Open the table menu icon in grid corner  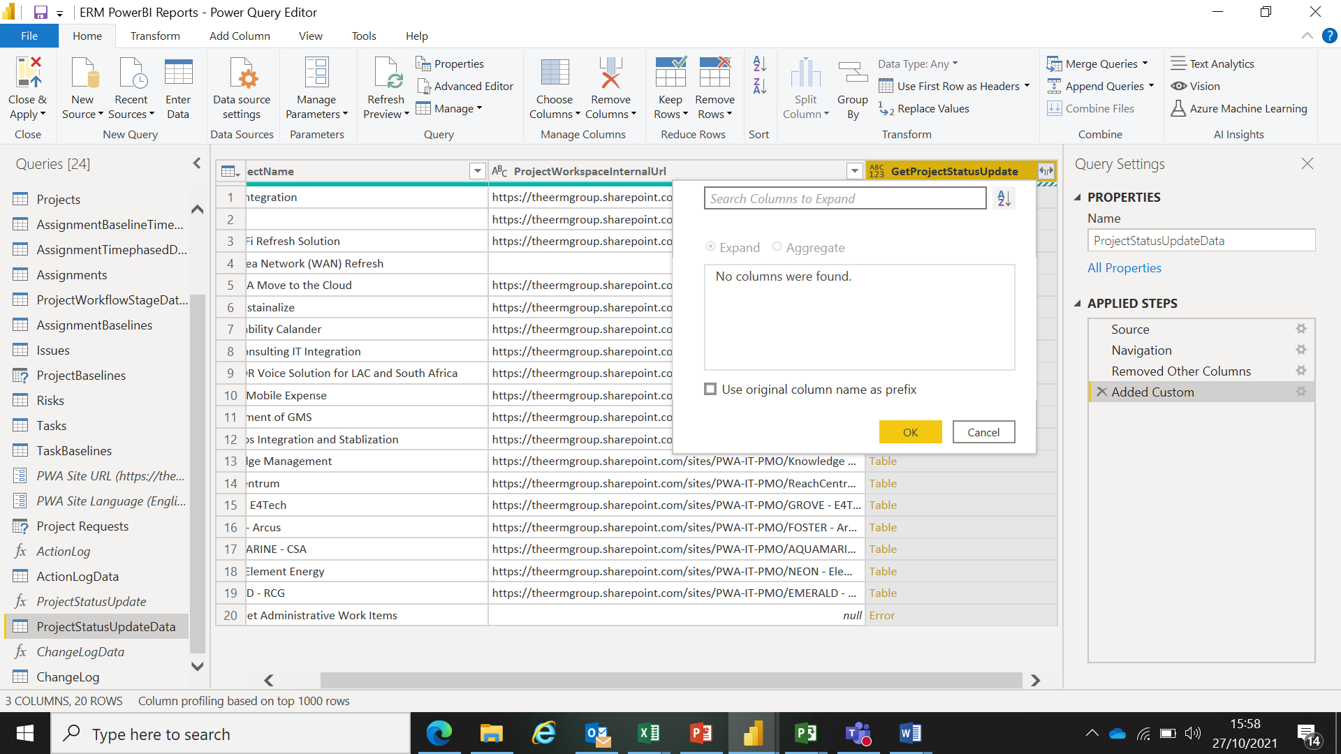[x=230, y=171]
